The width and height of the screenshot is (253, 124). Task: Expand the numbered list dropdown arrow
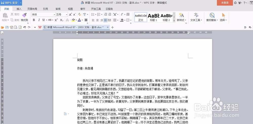(x=102, y=14)
